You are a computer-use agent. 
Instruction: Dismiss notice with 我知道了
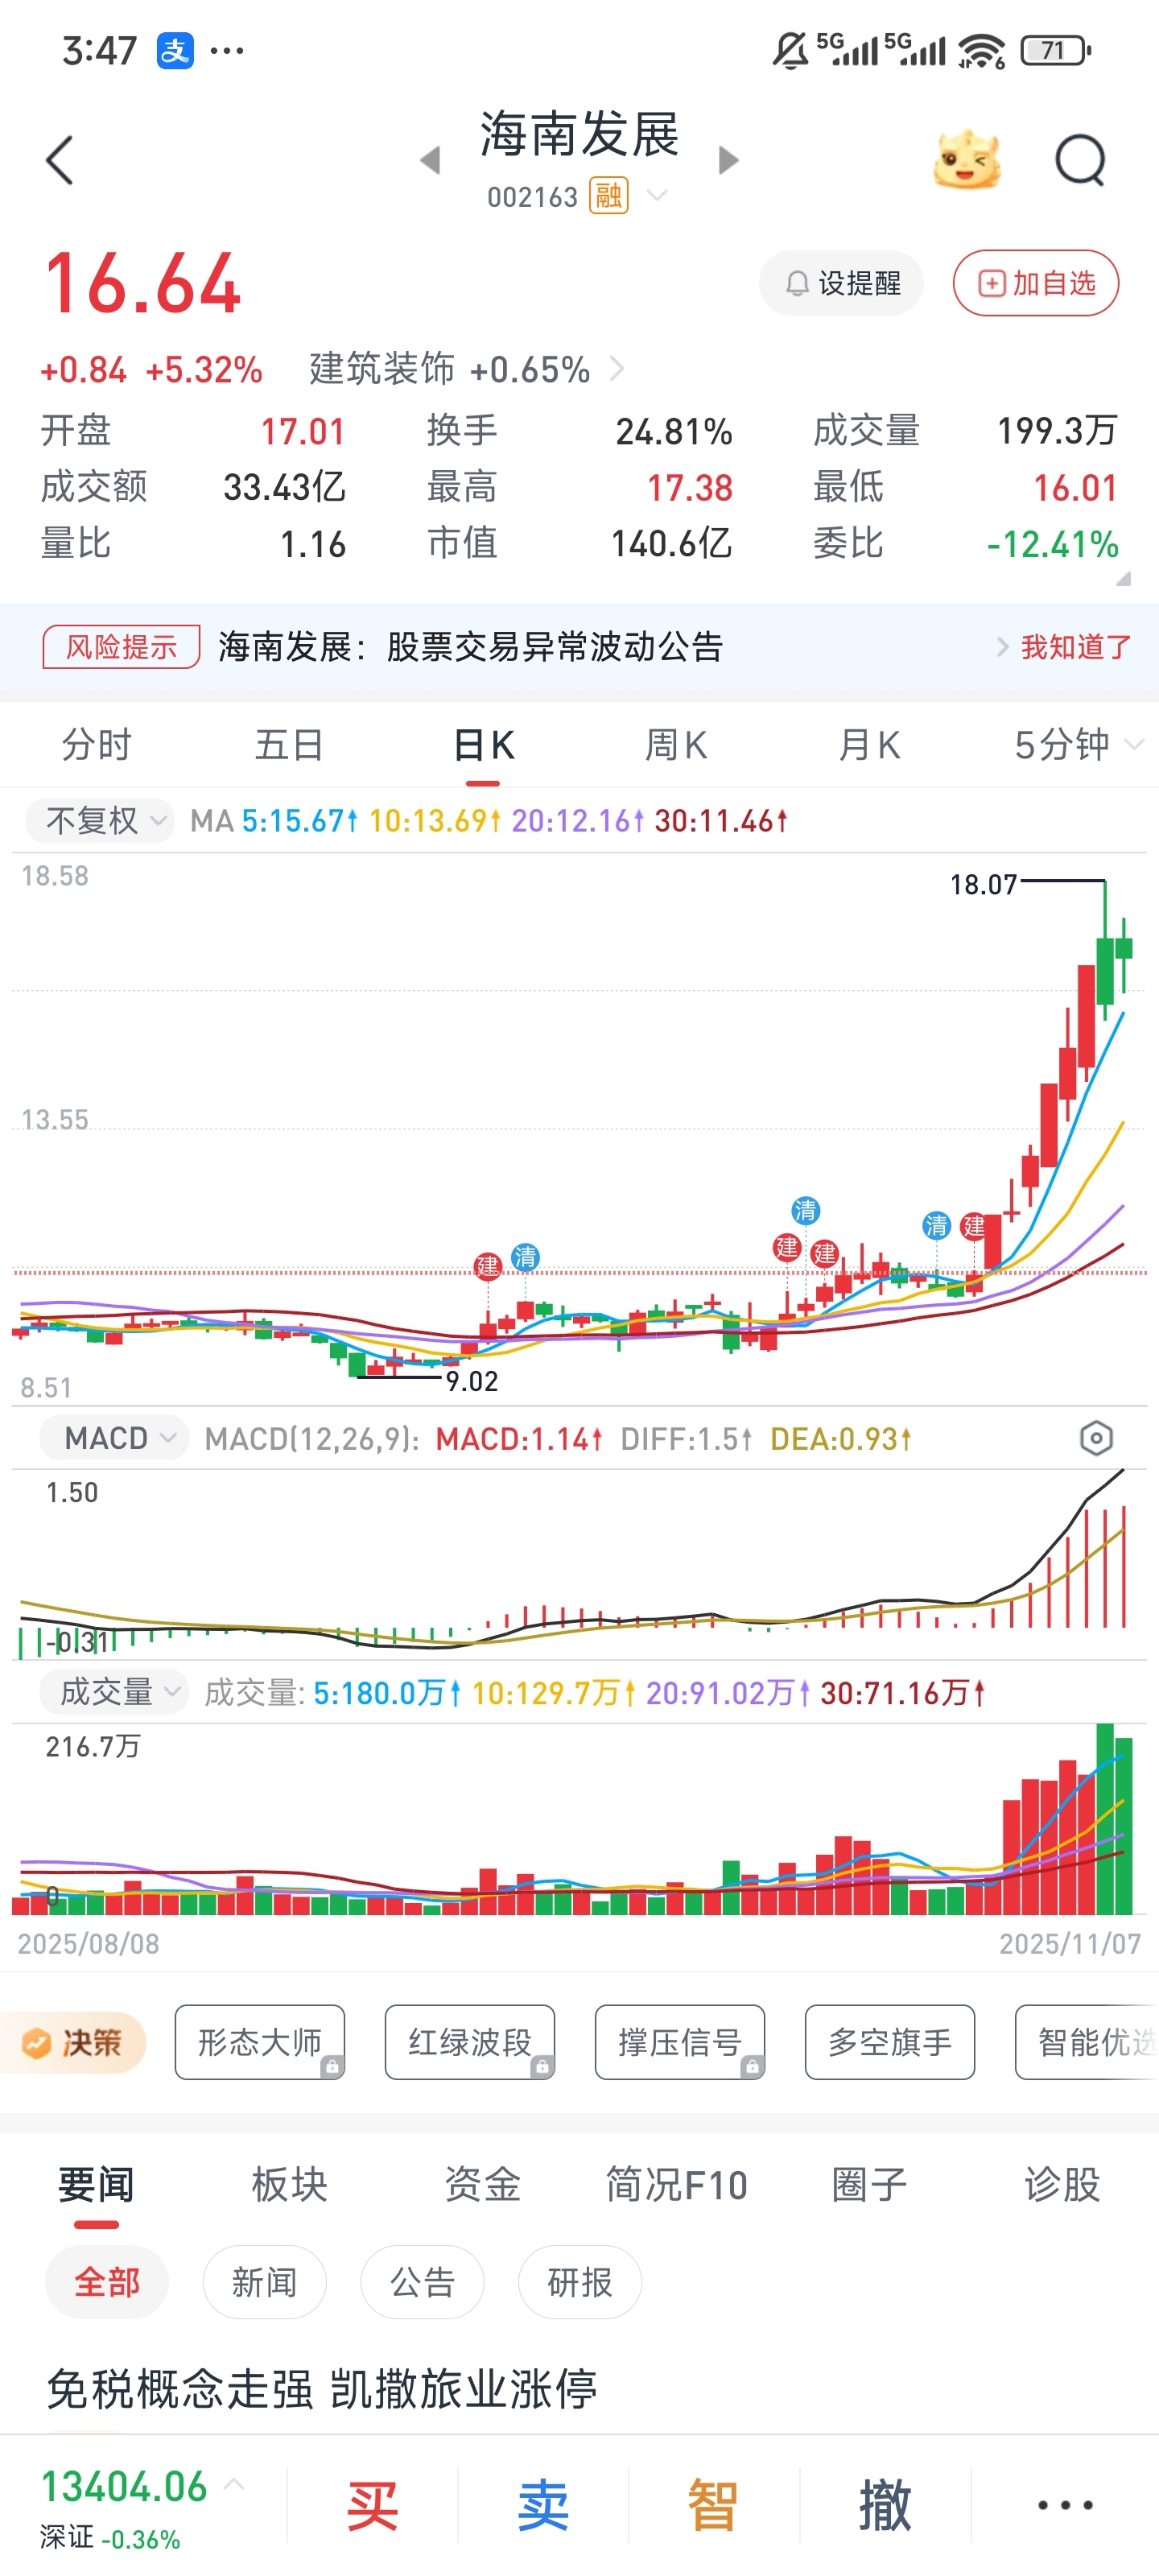[1075, 647]
